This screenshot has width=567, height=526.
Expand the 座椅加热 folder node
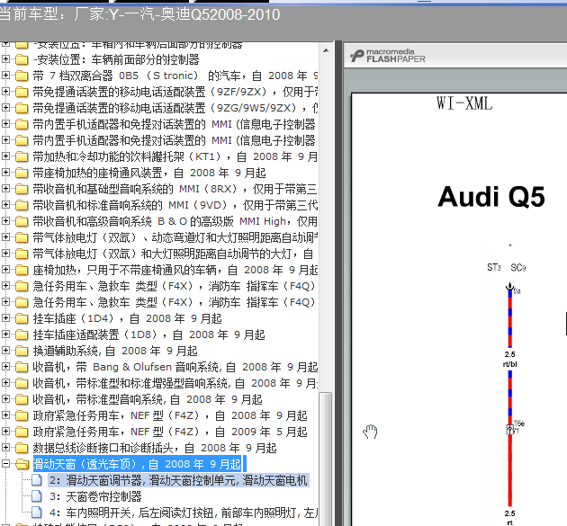[5, 269]
